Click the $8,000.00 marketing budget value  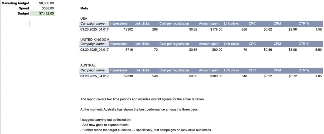click(x=46, y=3)
